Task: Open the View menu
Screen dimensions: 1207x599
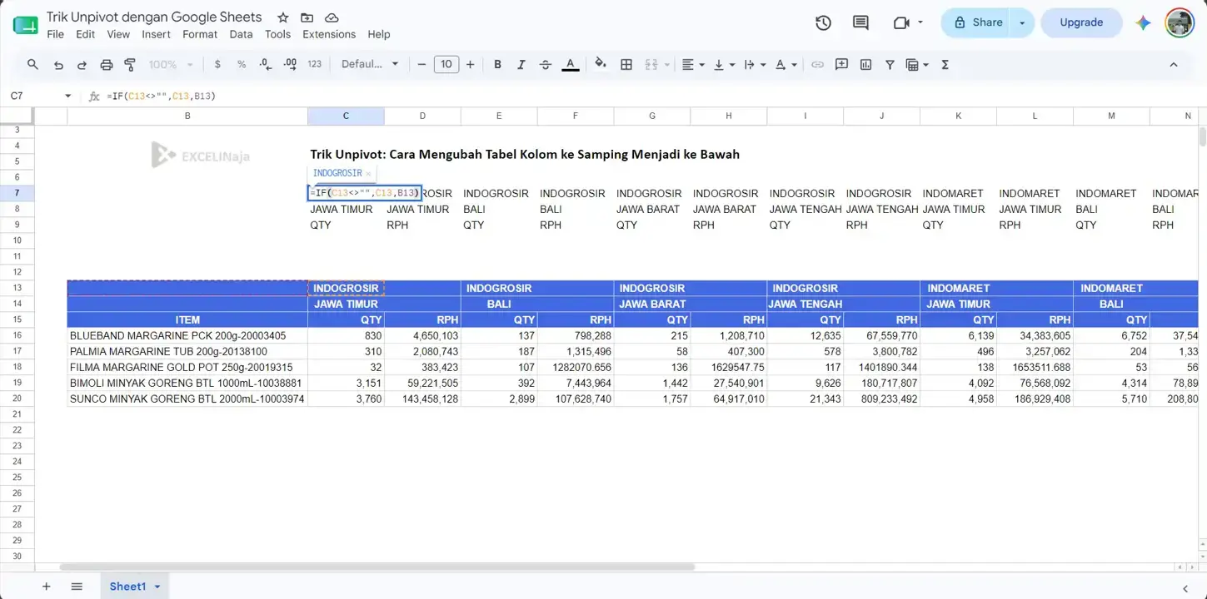Action: [118, 34]
